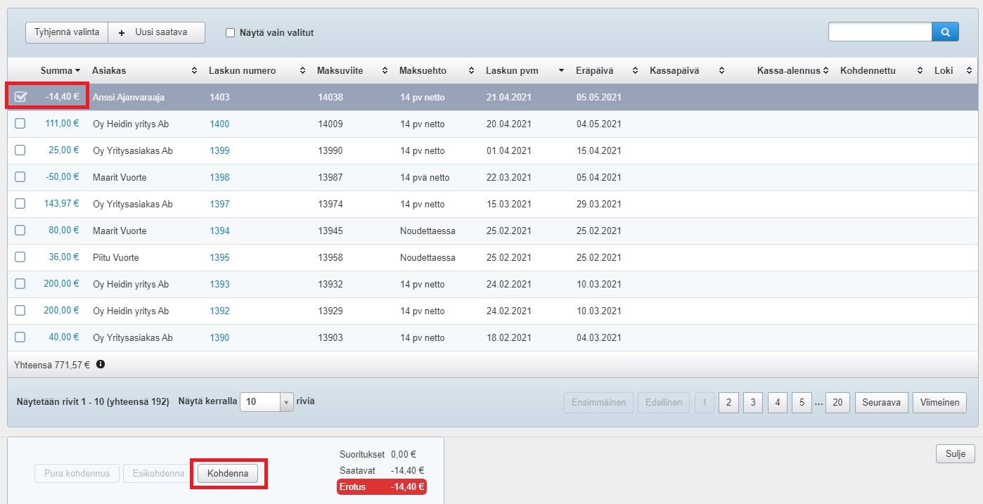Click the blue magnifier search button
This screenshot has width=983, height=504.
(945, 32)
